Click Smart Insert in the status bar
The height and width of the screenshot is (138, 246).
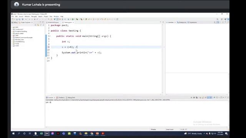(170, 130)
